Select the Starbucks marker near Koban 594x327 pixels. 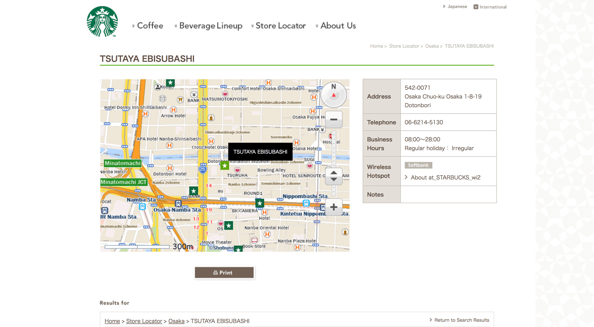[x=170, y=83]
